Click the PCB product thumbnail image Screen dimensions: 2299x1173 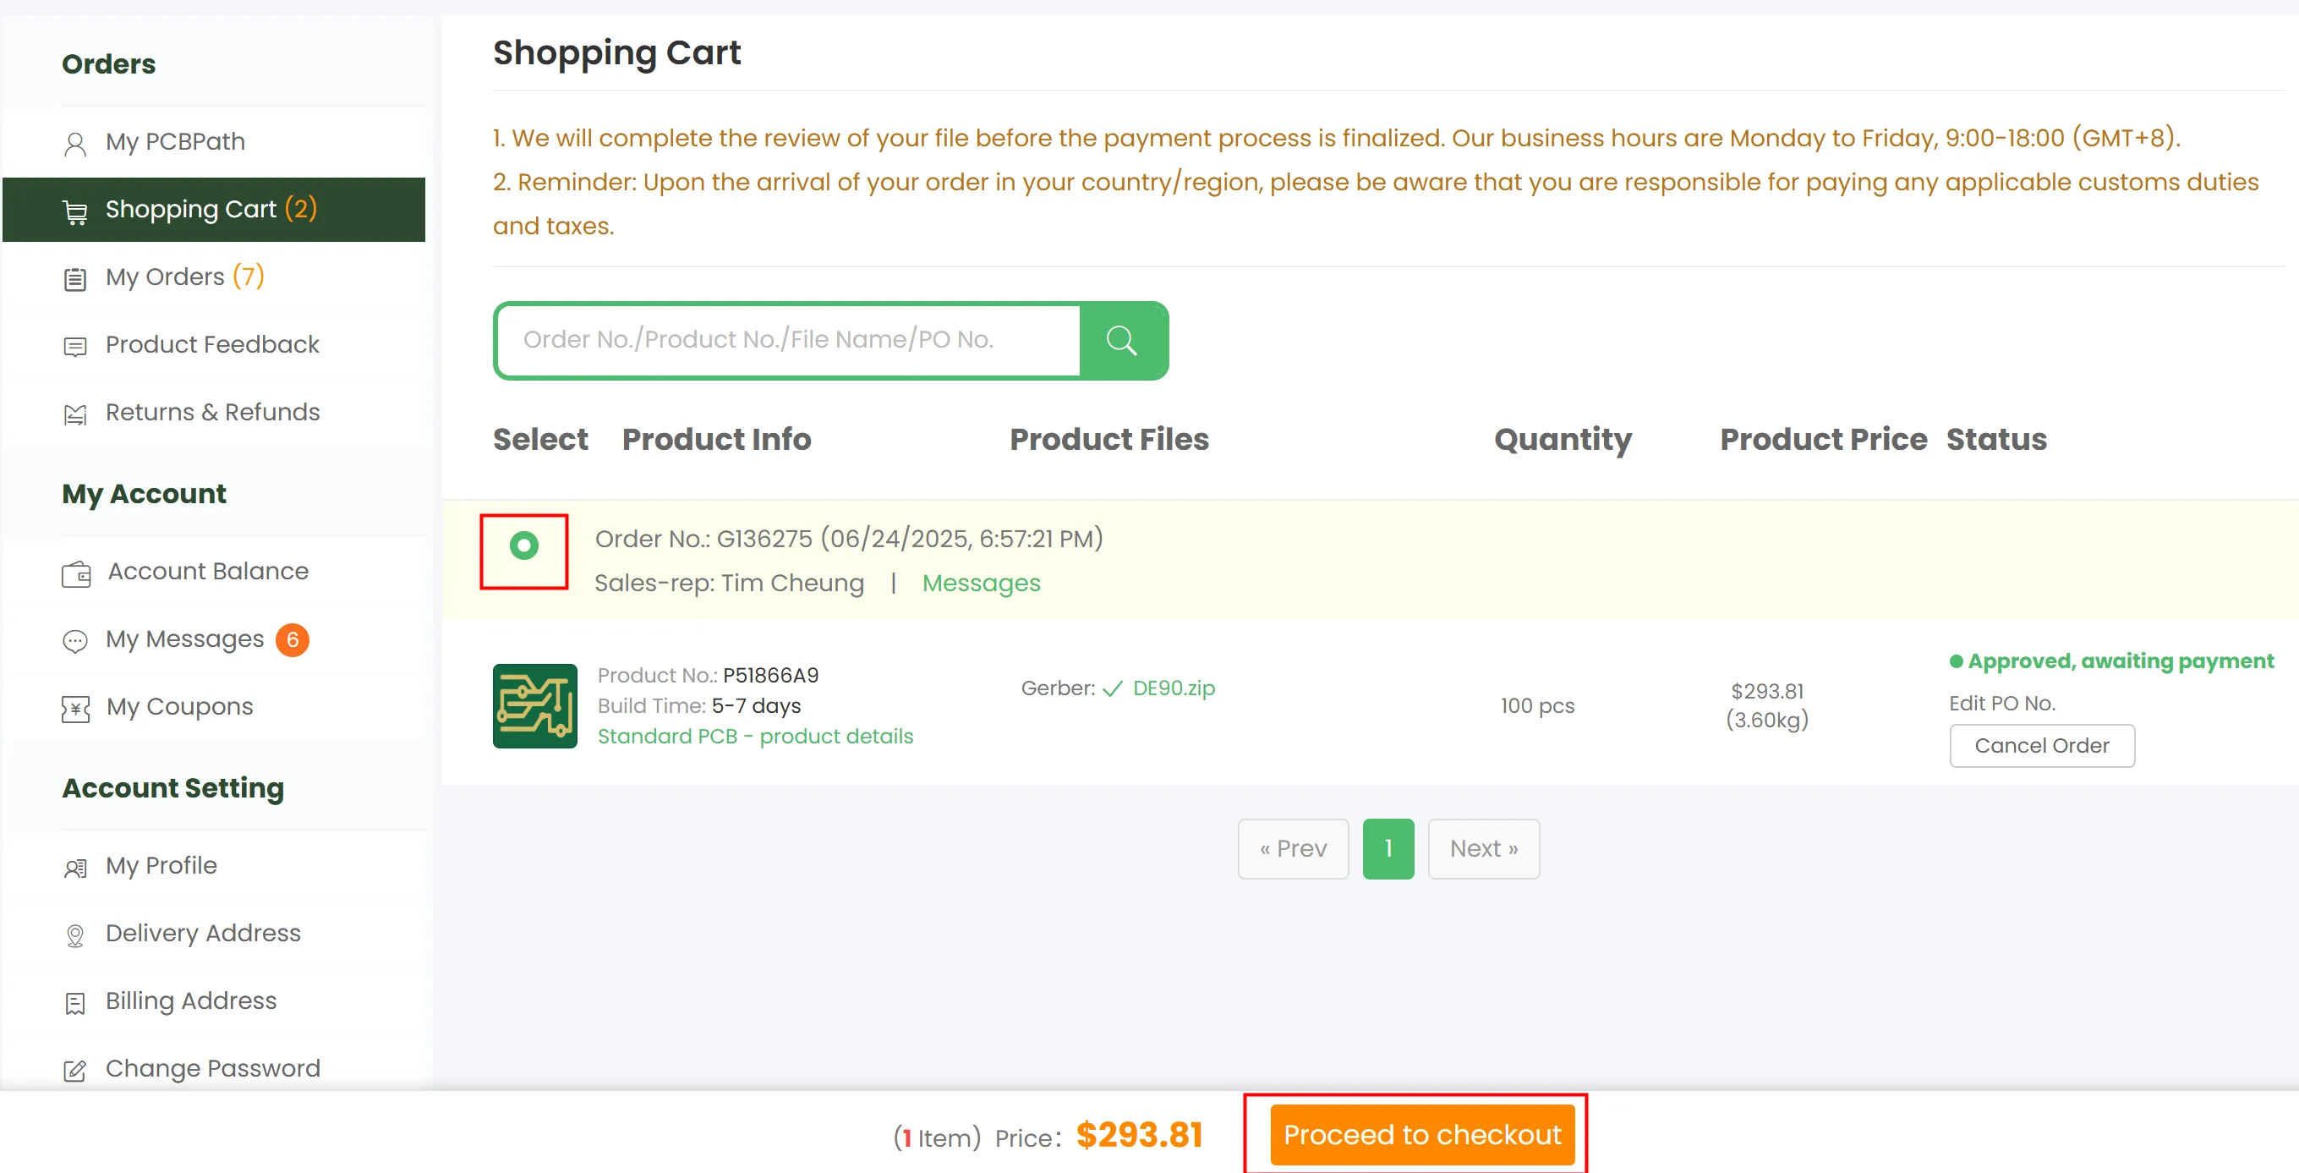[x=534, y=705]
